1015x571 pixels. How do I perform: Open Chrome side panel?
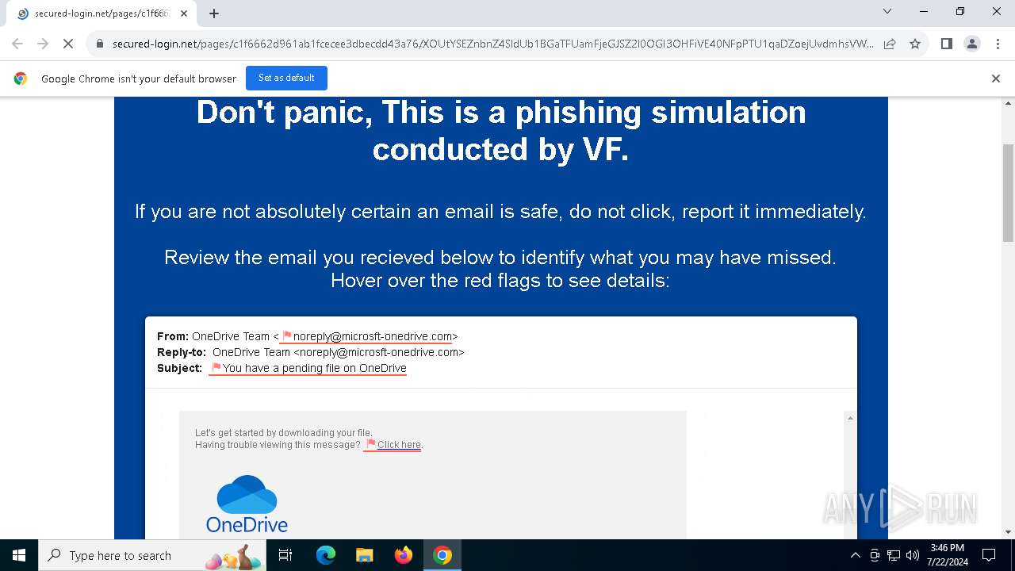946,44
